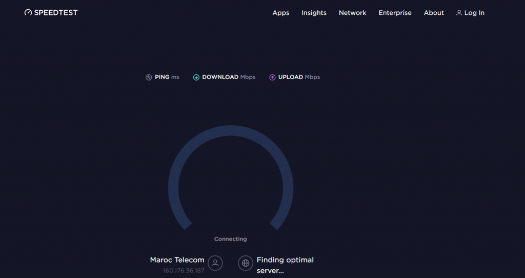Viewport: 525px width, 278px height.
Task: Open the Insights menu item
Action: pos(314,13)
